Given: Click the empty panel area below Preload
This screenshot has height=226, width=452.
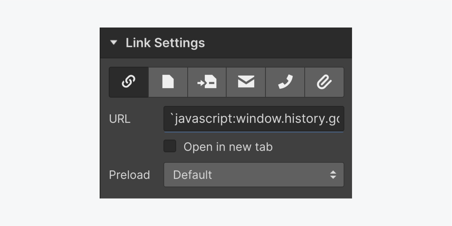Looking at the screenshot, I should click(x=226, y=193).
